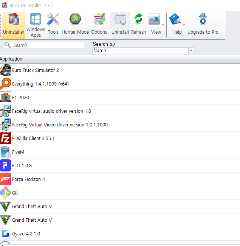Click the Revo Uninstaller title bar icon
This screenshot has height=246, width=240.
[x=5, y=5]
